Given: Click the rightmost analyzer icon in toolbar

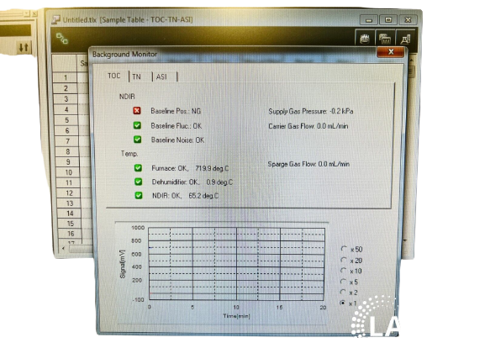Looking at the screenshot, I should [405, 39].
